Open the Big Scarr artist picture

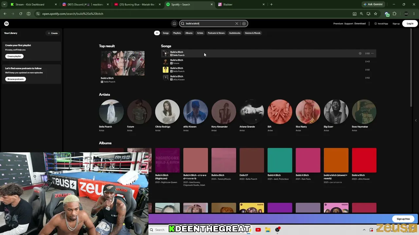click(x=336, y=112)
